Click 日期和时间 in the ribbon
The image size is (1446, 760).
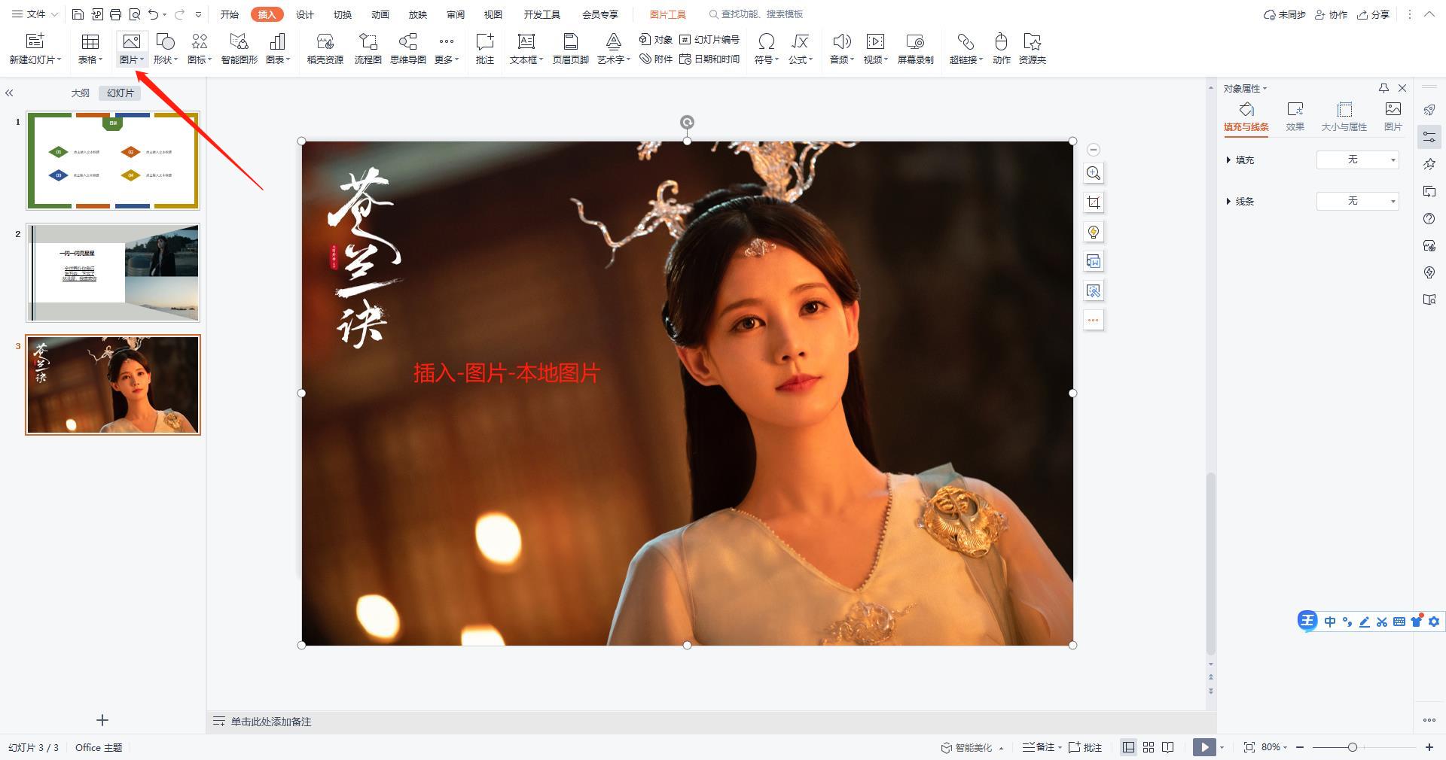pyautogui.click(x=709, y=59)
